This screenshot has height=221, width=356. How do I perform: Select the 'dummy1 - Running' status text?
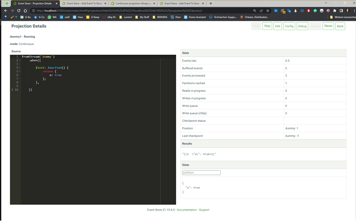tap(23, 37)
